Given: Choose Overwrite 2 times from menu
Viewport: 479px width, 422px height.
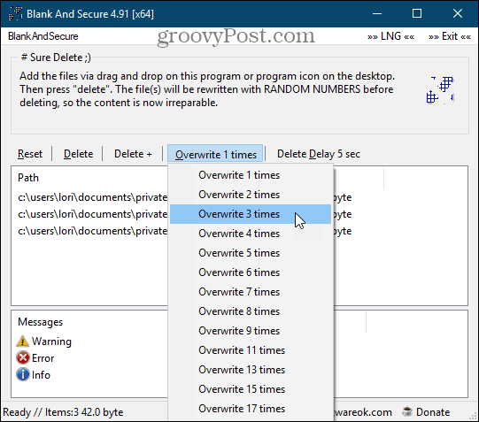Looking at the screenshot, I should pyautogui.click(x=251, y=195).
